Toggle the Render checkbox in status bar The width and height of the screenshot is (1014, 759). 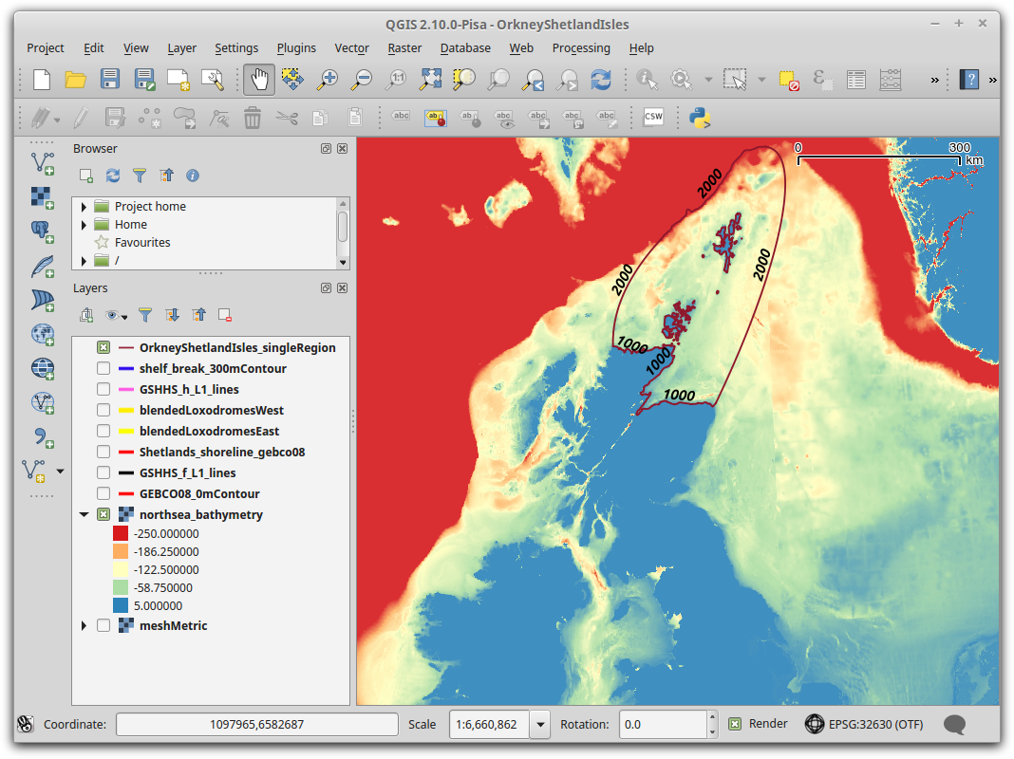pos(735,724)
